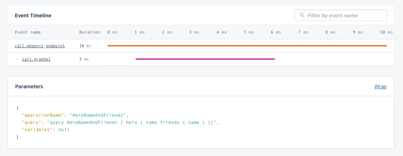Click the 3 ms timeline axis label
403x156 pixels.
[x=194, y=32]
